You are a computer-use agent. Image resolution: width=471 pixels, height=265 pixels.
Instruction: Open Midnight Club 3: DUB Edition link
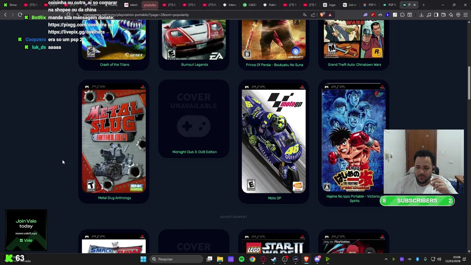tap(194, 152)
